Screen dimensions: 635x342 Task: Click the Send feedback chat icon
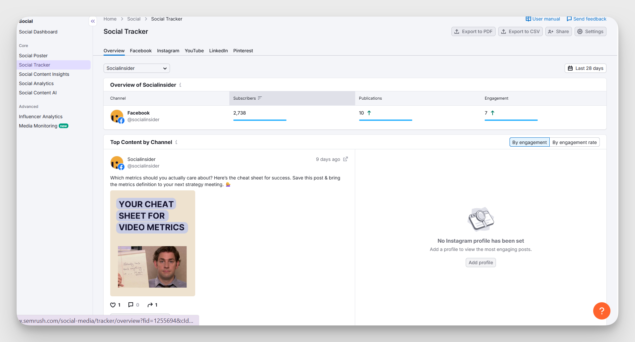[x=569, y=19]
